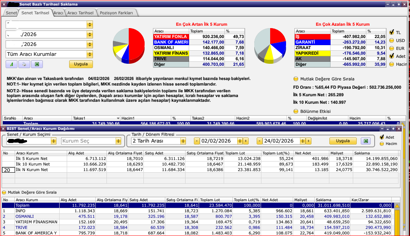
Task: Click the green font settings icon
Action: click(12, 64)
